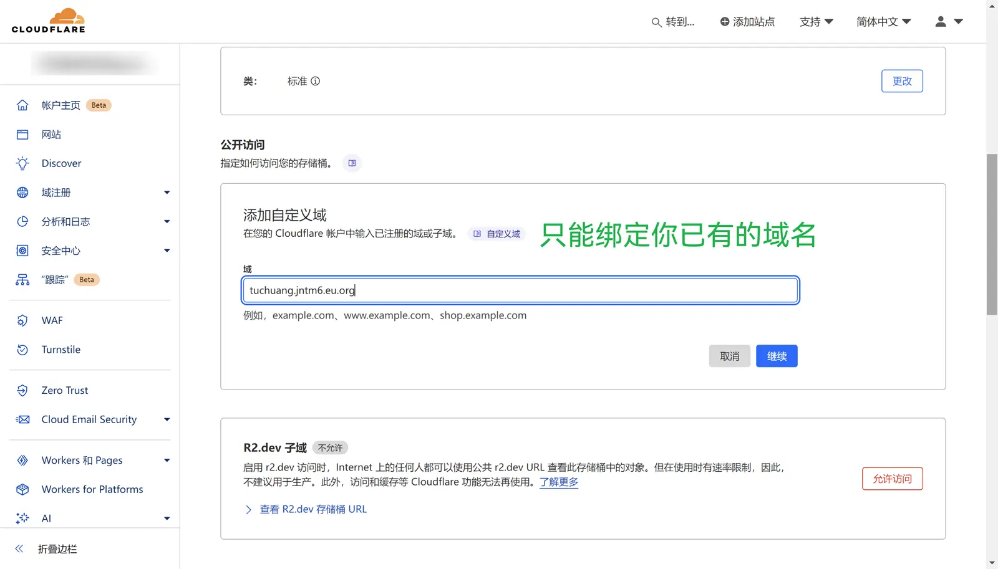Image resolution: width=998 pixels, height=569 pixels.
Task: Click the 允许访问 button
Action: (x=892, y=479)
